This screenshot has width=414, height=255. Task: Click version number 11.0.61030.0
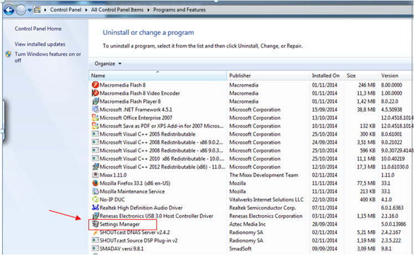[x=395, y=167]
